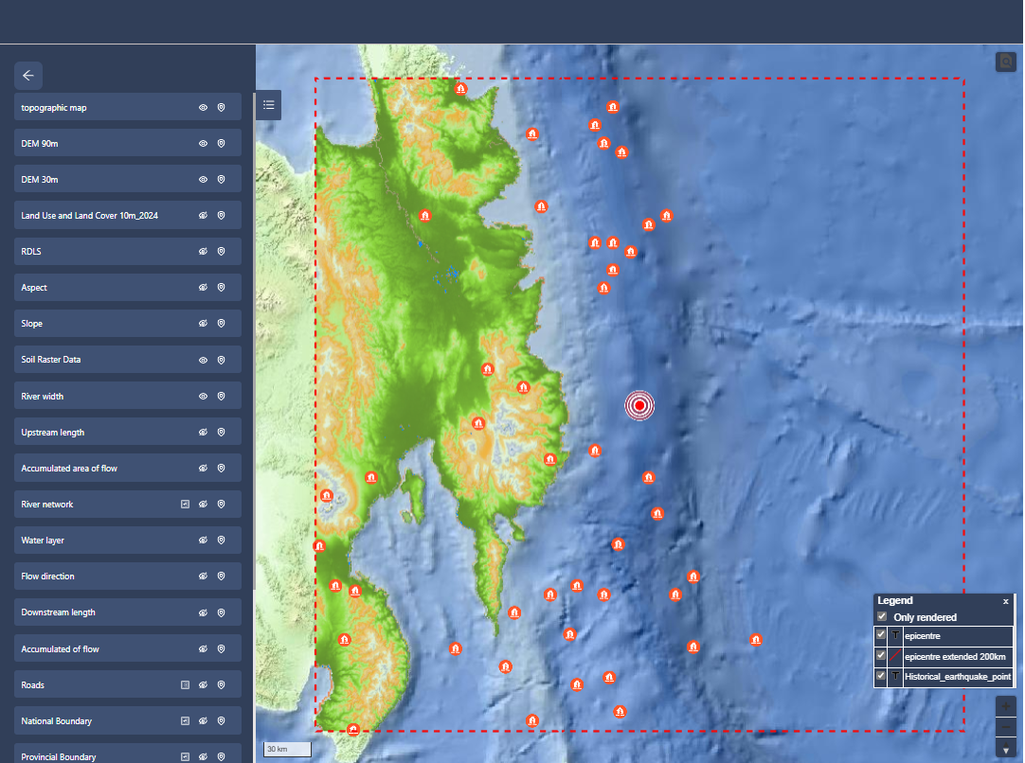Screen dimensions: 1025x763
Task: Click the Roads layer style icon
Action: click(x=186, y=684)
